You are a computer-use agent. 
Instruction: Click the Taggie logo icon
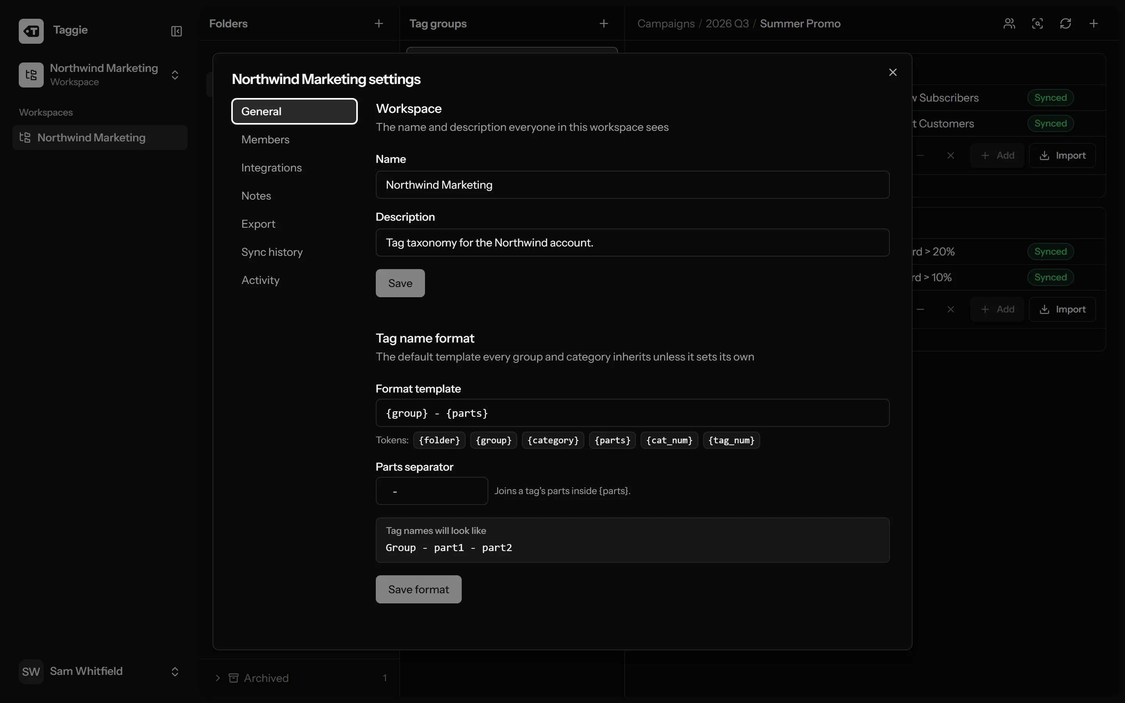31,31
